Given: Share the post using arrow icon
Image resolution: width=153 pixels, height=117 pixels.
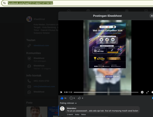Looking at the screenshot, I should [79, 98].
